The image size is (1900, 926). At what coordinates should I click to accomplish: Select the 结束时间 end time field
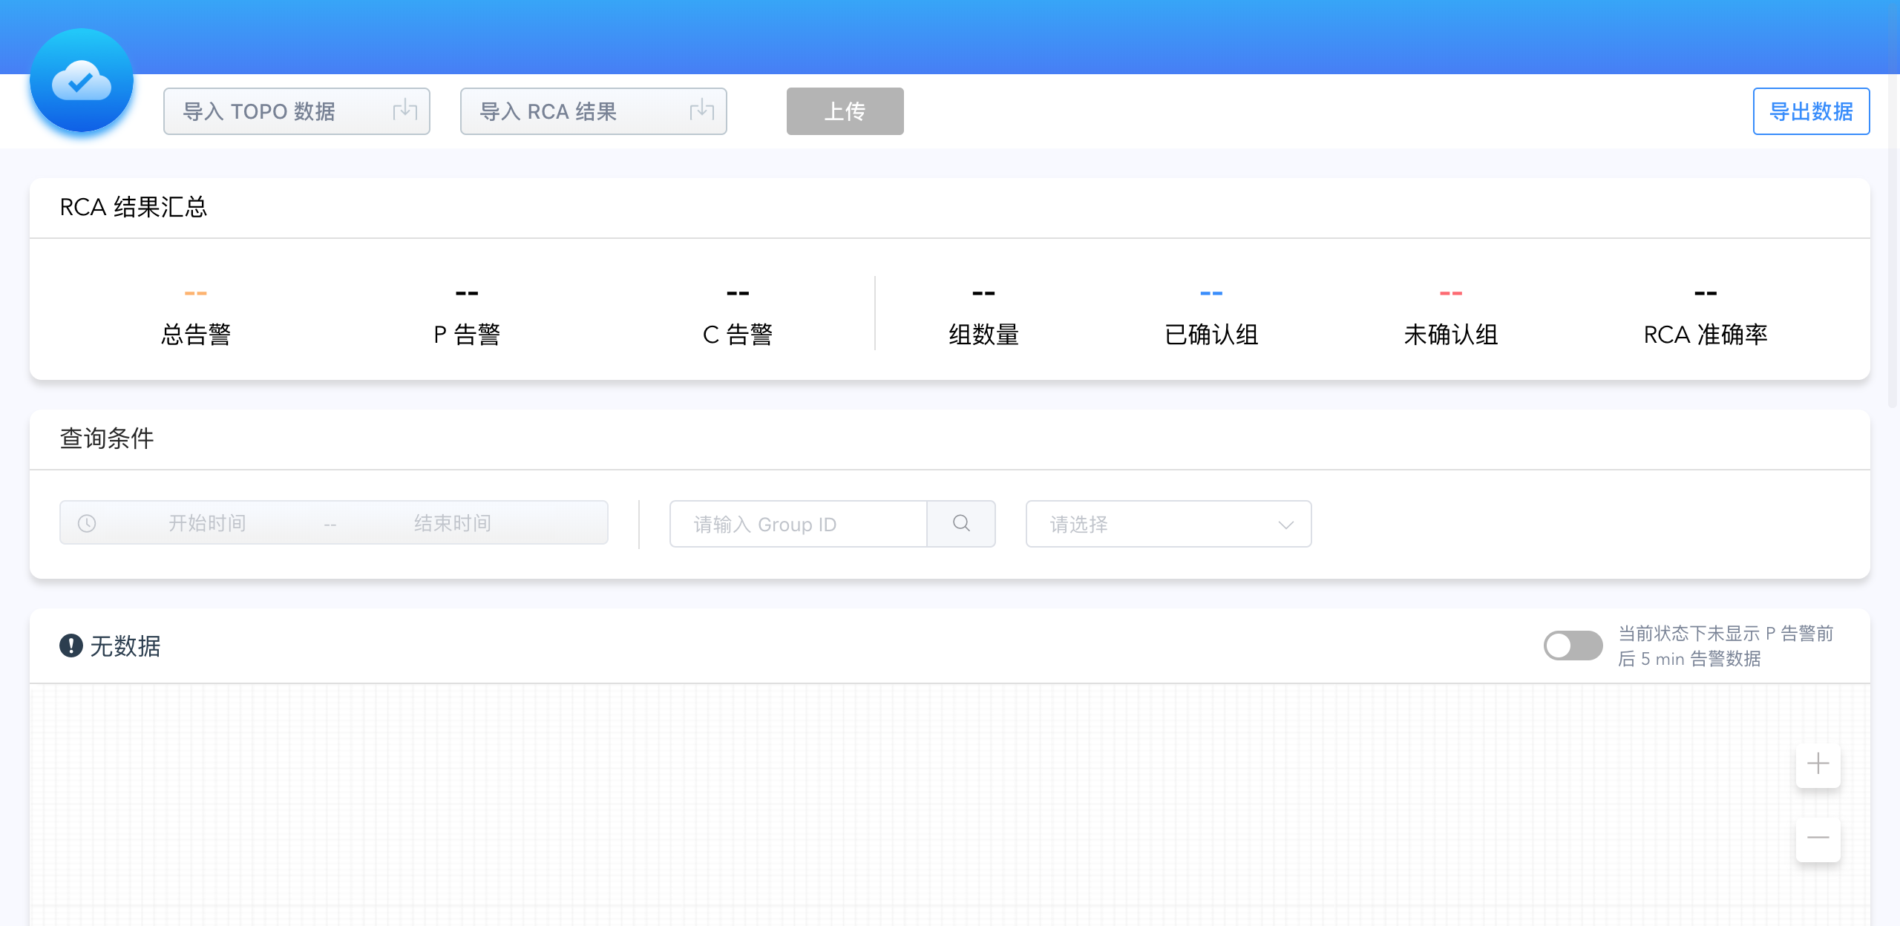(x=453, y=524)
